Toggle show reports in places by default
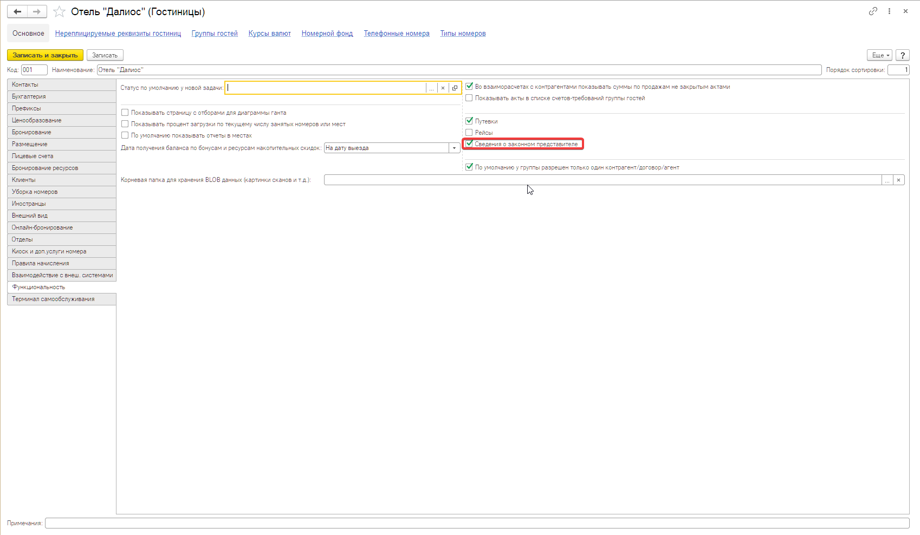The image size is (920, 535). coord(125,135)
